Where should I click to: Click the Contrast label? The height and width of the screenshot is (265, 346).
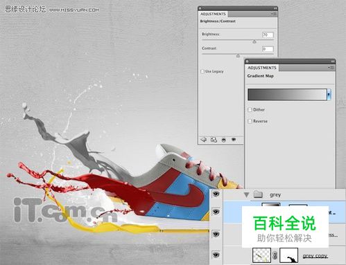209,48
